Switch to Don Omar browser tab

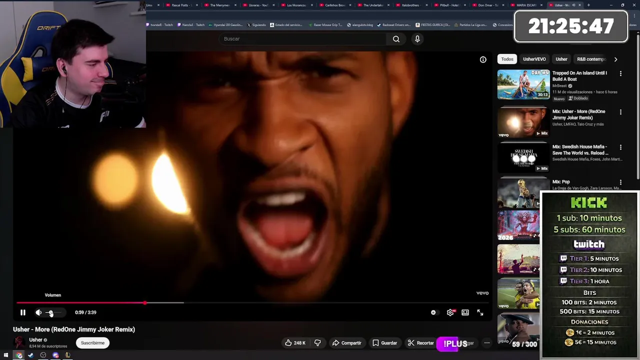click(x=488, y=5)
